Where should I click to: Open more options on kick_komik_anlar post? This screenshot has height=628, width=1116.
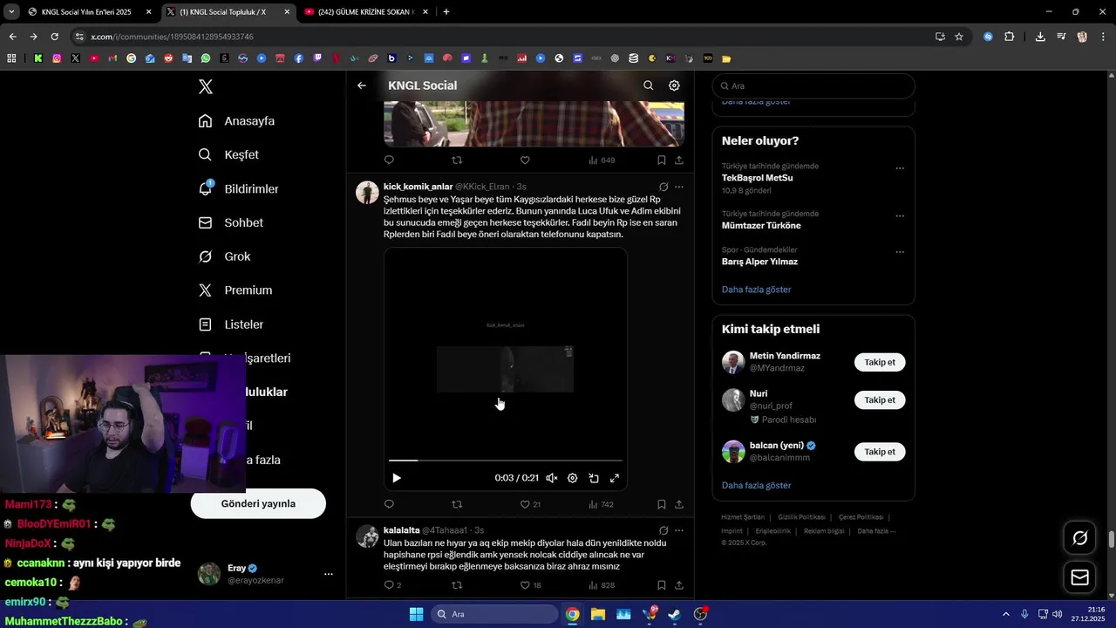click(679, 187)
